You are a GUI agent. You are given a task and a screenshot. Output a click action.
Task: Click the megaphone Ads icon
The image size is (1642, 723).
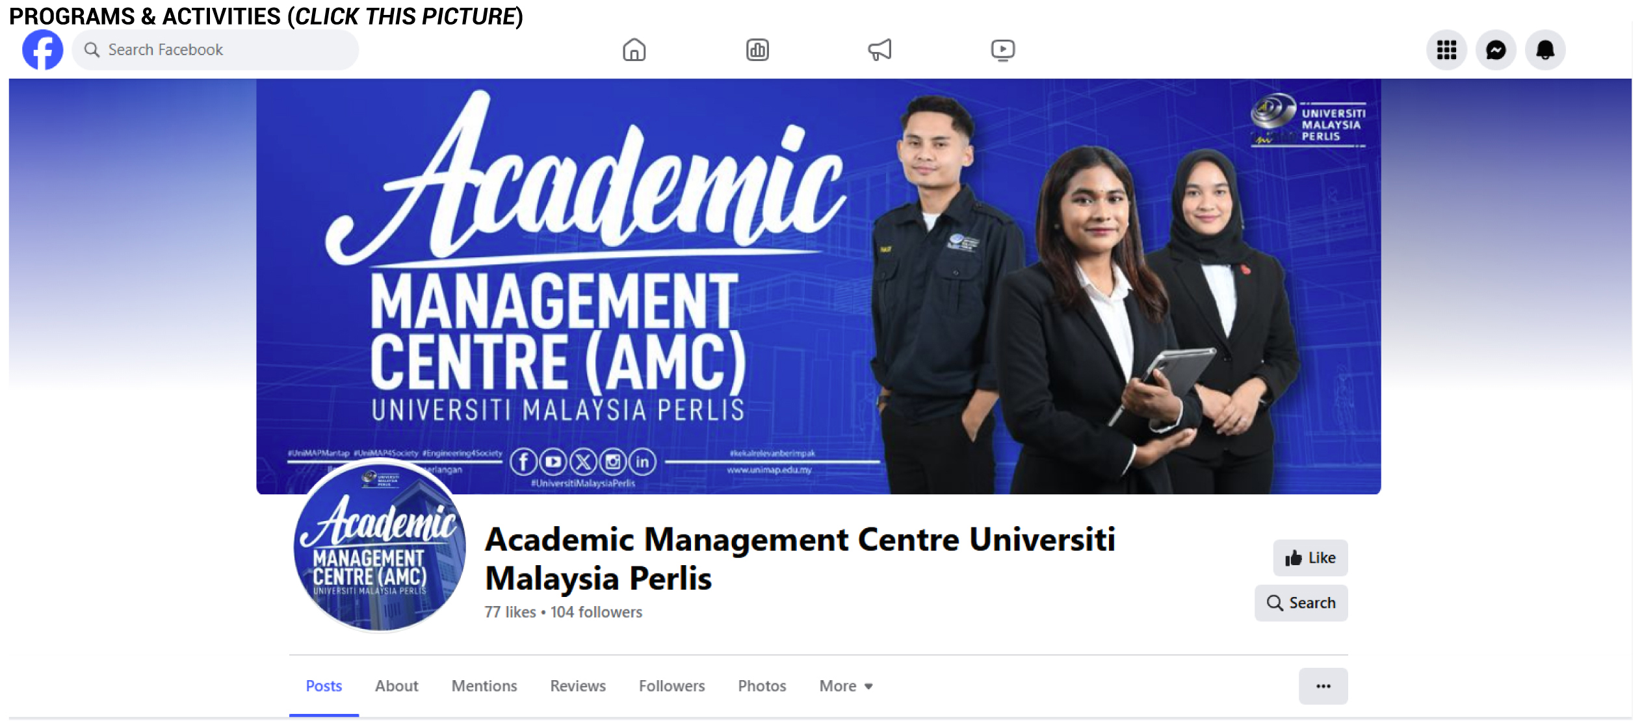881,49
